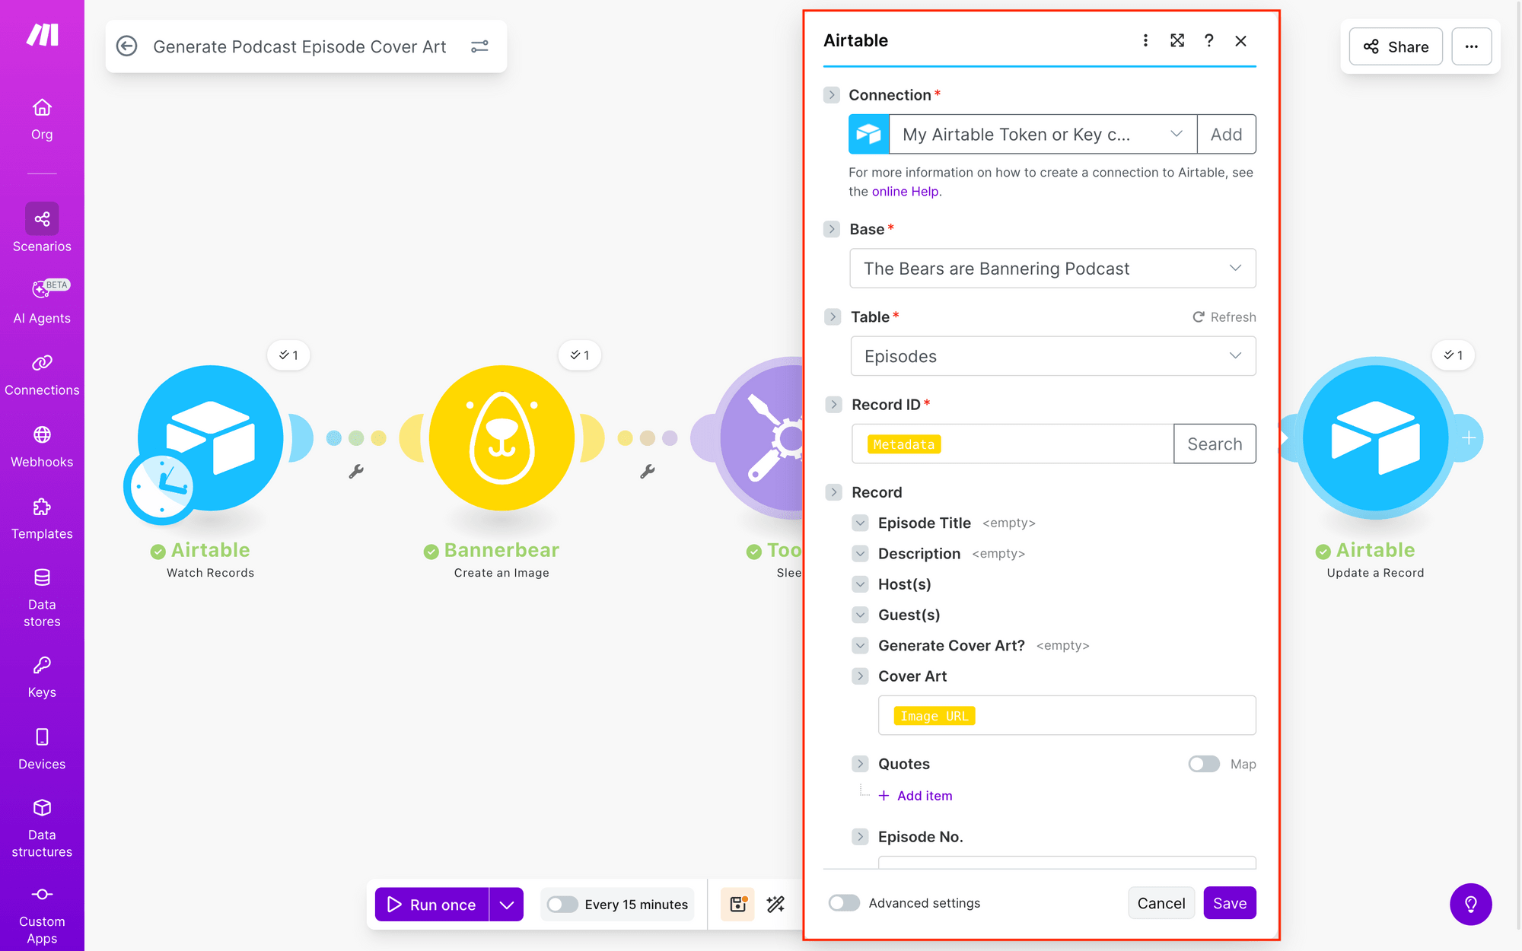This screenshot has width=1522, height=951.
Task: Click the save scenario disk icon
Action: [737, 904]
